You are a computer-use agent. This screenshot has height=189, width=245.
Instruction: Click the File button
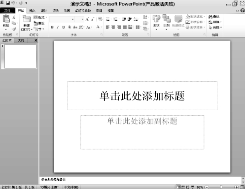[x=7, y=11]
